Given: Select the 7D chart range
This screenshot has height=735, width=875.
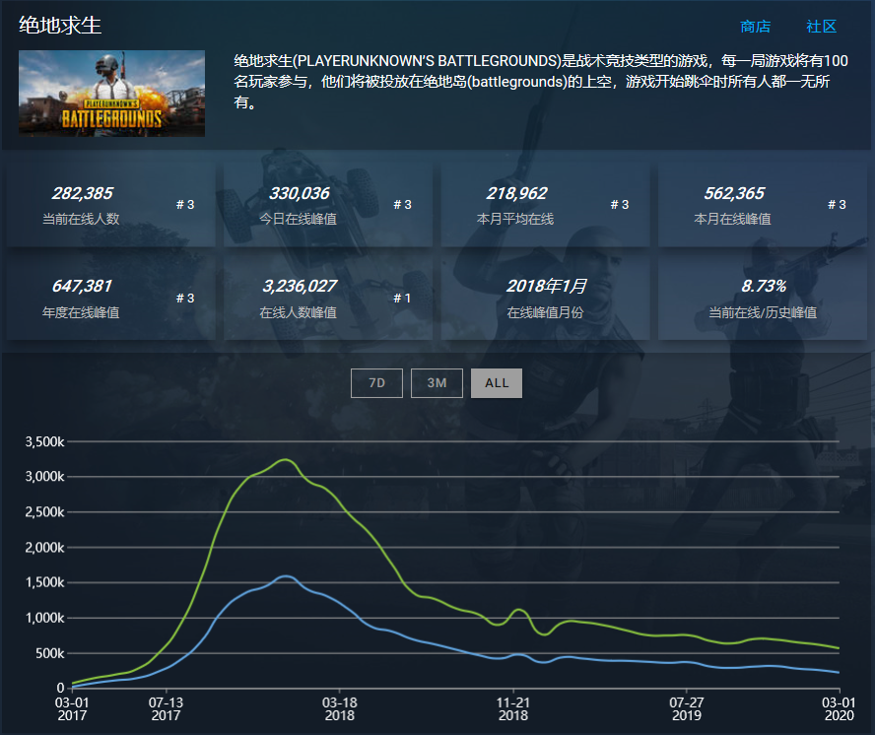Looking at the screenshot, I should (376, 383).
